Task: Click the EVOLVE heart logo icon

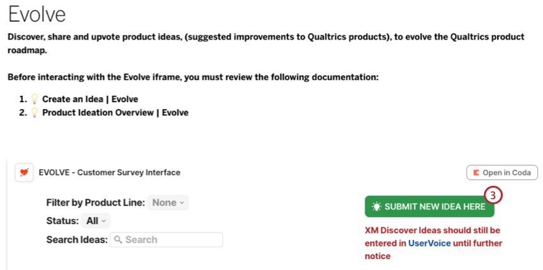Action: pyautogui.click(x=24, y=172)
